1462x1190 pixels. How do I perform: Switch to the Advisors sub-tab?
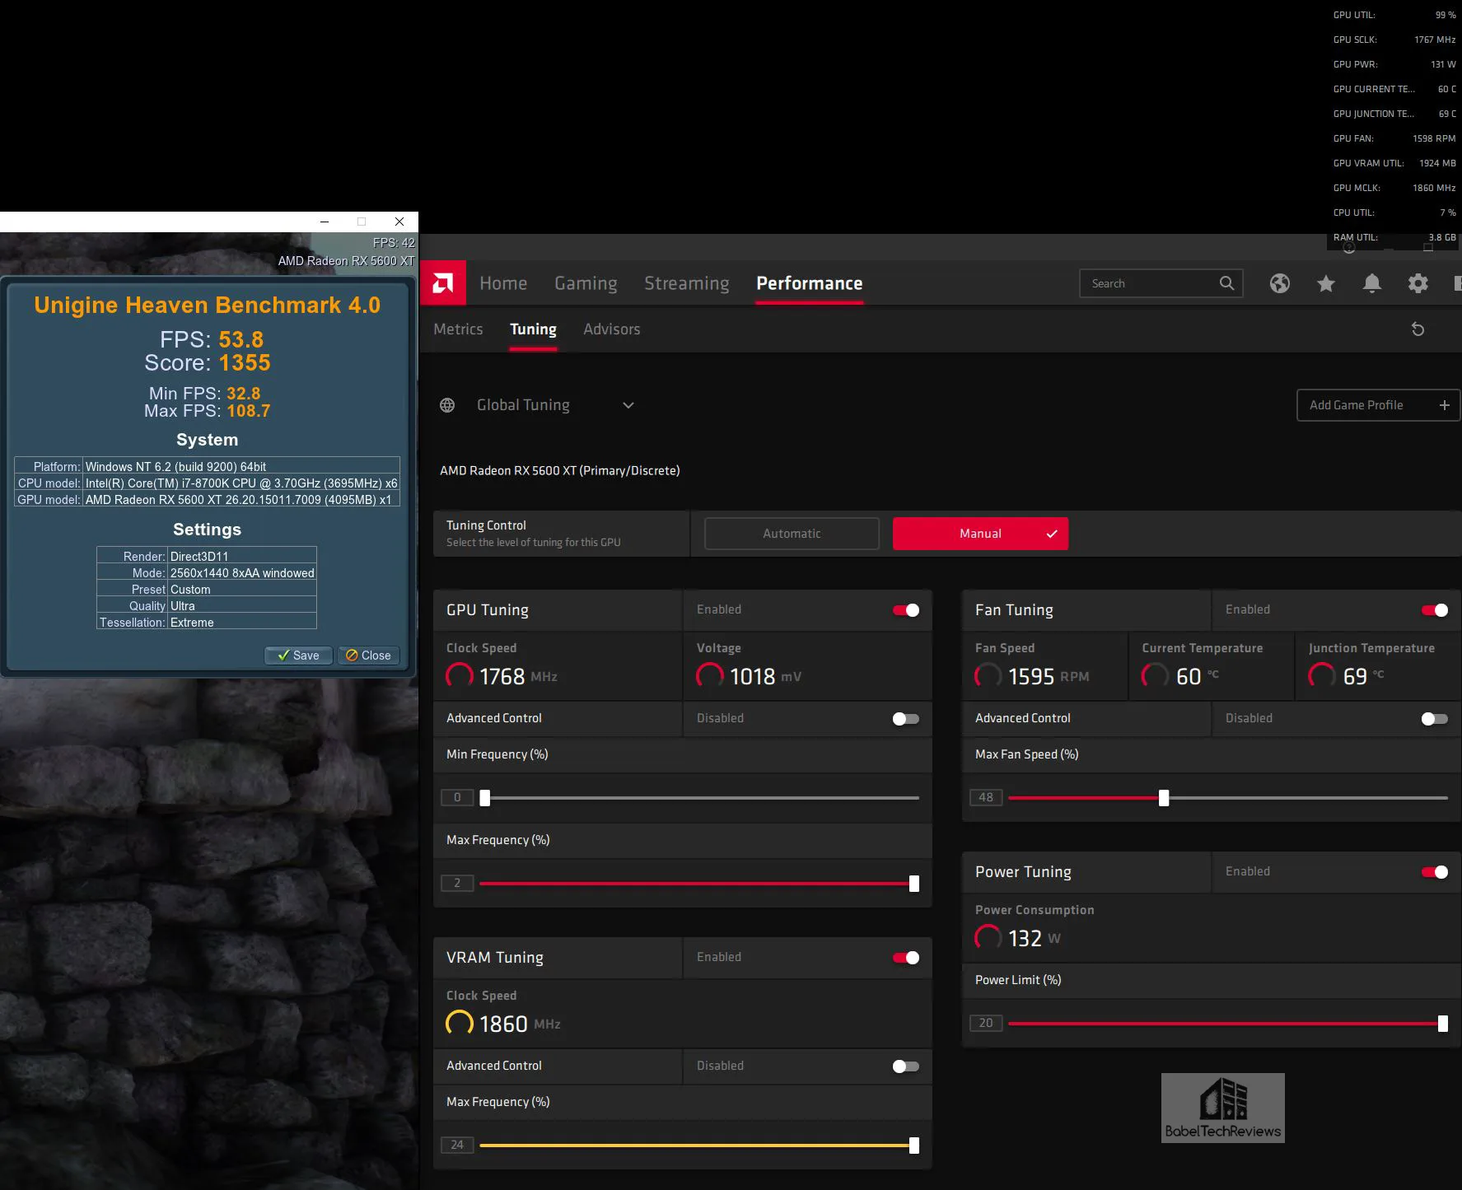click(x=612, y=329)
